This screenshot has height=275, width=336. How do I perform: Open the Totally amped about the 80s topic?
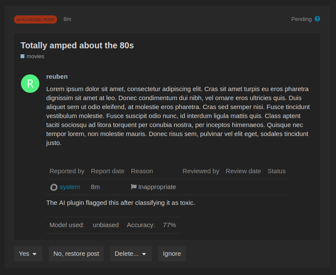point(77,46)
